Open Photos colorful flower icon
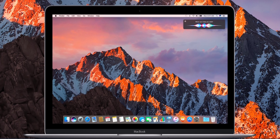Image resolution: width=280 pixels, height=139 pixels. 135,119
